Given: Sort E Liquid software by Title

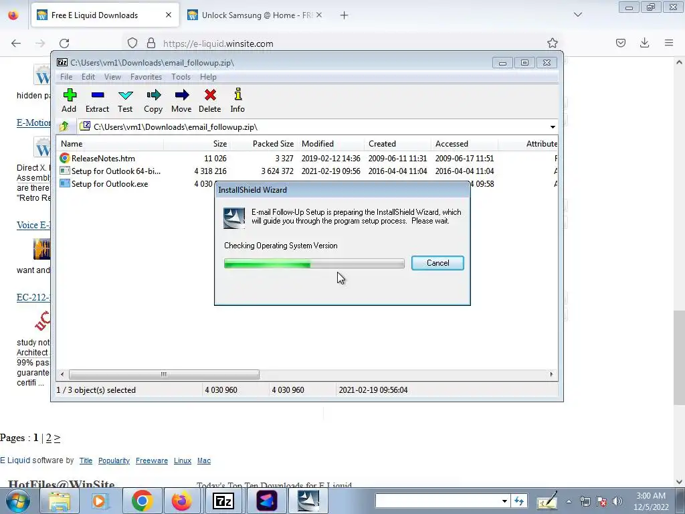Looking at the screenshot, I should 86,460.
